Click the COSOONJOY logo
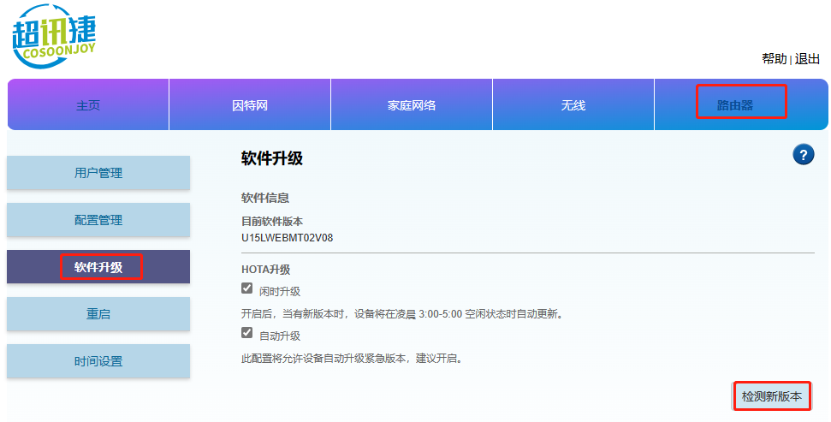 coord(54,36)
